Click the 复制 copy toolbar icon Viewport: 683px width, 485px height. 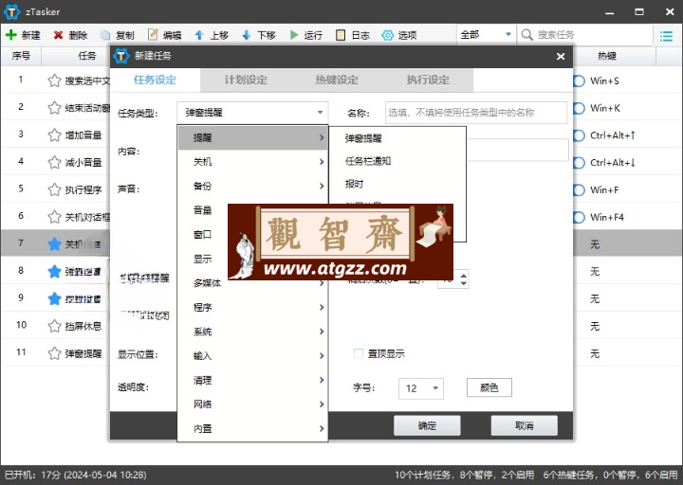point(105,35)
